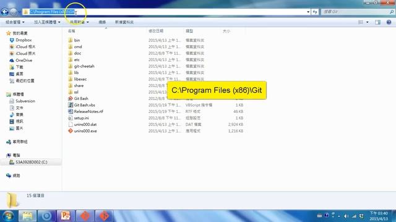Open Explorer help with the question icon

[x=389, y=22]
